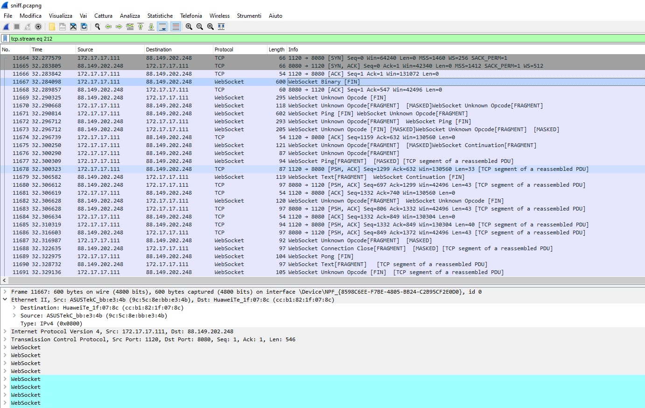The height and width of the screenshot is (408, 645).
Task: Expand Destination HuaweiTe_1f:07:8c node
Action: pos(14,308)
